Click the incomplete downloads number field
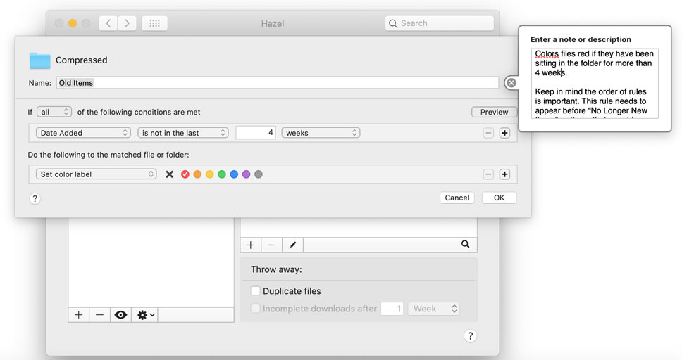The width and height of the screenshot is (682, 360). click(x=392, y=309)
